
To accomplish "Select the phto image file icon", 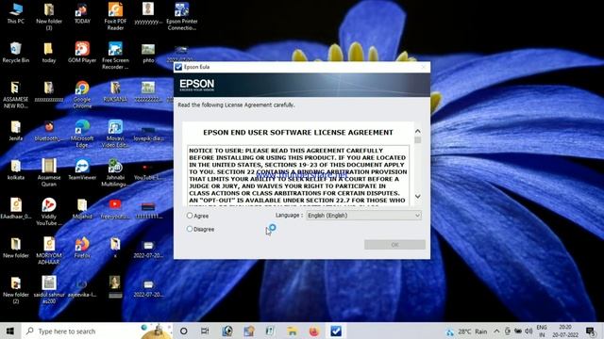I will (148, 53).
